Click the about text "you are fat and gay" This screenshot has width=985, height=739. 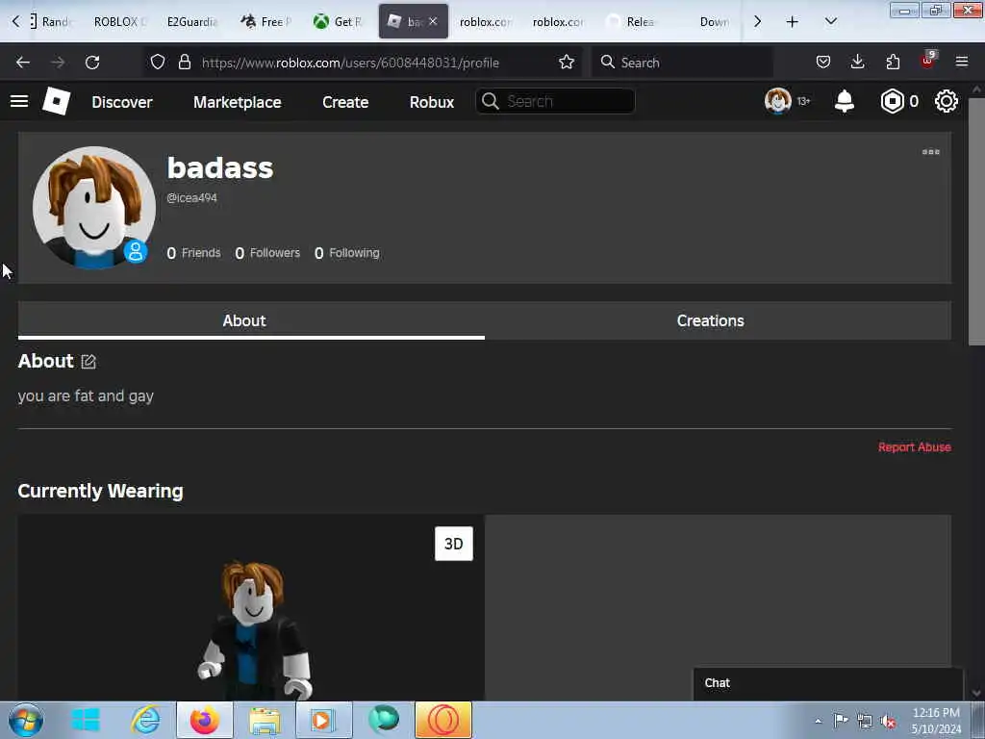(x=86, y=395)
